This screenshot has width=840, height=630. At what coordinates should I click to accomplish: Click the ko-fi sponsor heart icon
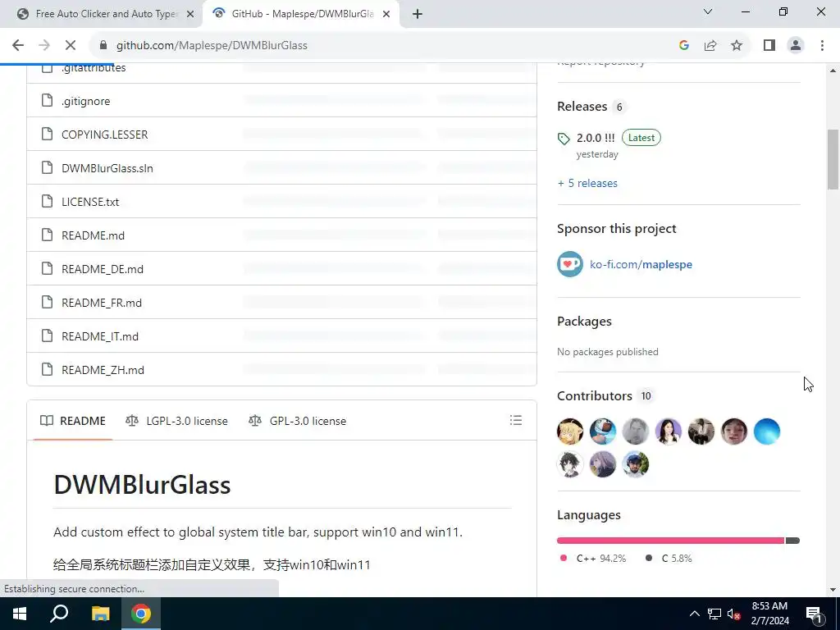pyautogui.click(x=569, y=264)
